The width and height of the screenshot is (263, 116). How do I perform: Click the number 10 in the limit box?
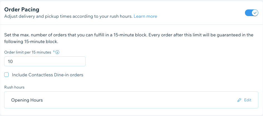pos(10,61)
